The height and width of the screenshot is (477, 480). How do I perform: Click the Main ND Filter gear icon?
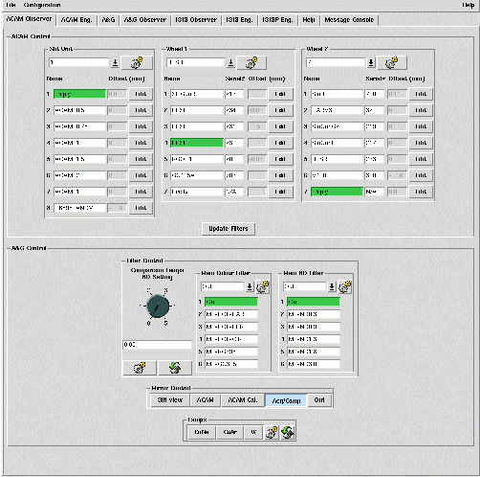click(344, 287)
